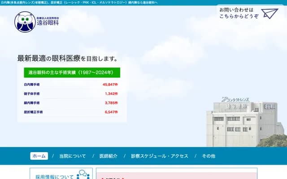Click the paper airplane contact icon

(x=270, y=13)
